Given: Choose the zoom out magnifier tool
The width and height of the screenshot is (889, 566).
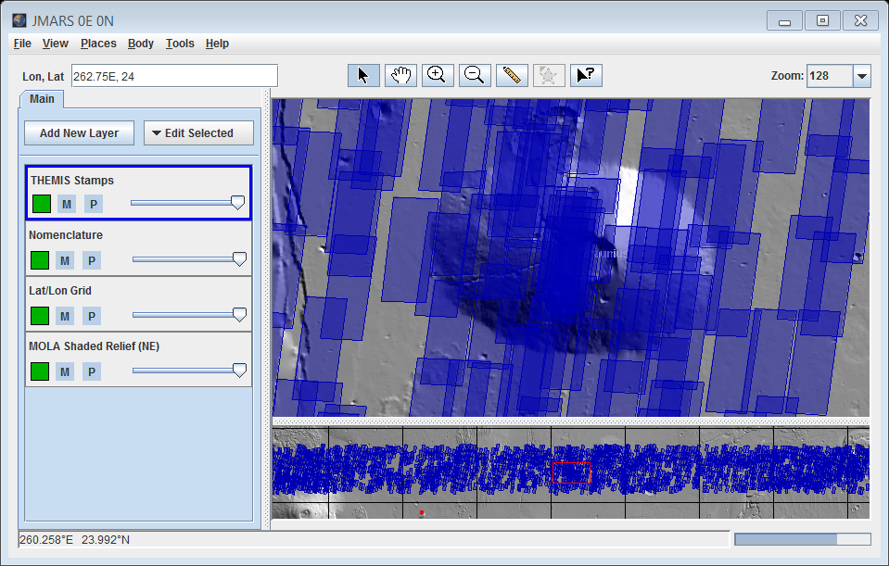Looking at the screenshot, I should [474, 75].
